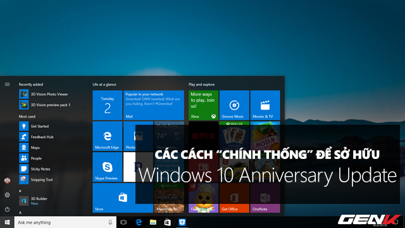
Task: Open the hamburger menu in Start
Action: tap(7, 84)
